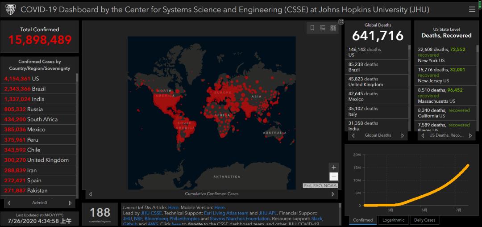482x227 pixels.
Task: Go to previous country list view arrow beside Admin0
Action: [9, 203]
